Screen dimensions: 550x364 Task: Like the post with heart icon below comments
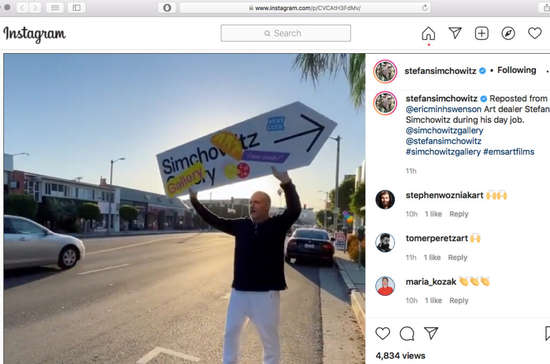(382, 333)
